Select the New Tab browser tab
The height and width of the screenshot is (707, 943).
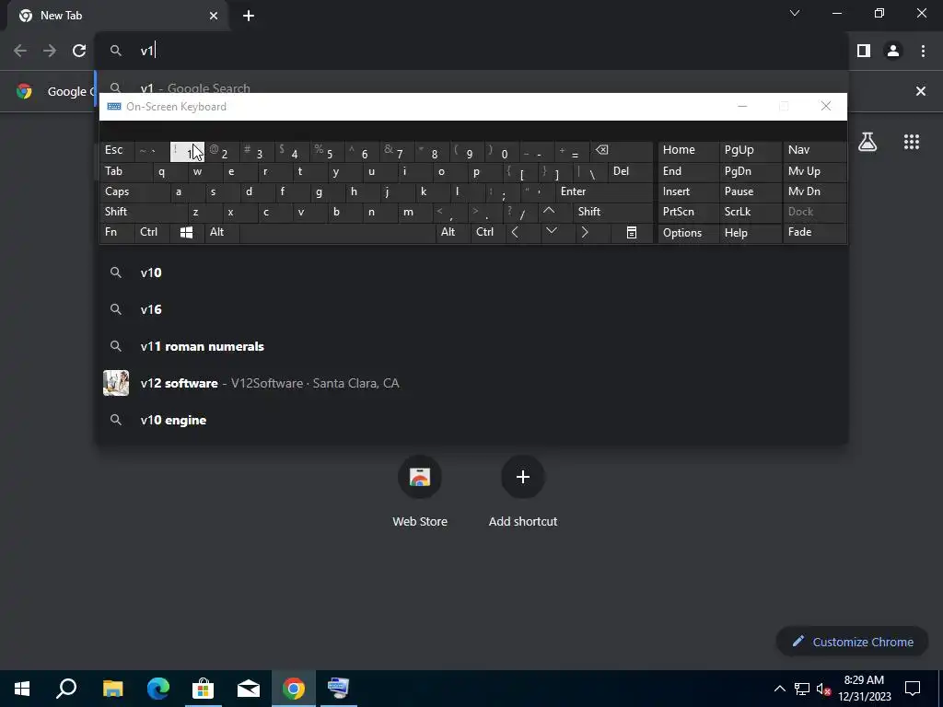coord(117,17)
